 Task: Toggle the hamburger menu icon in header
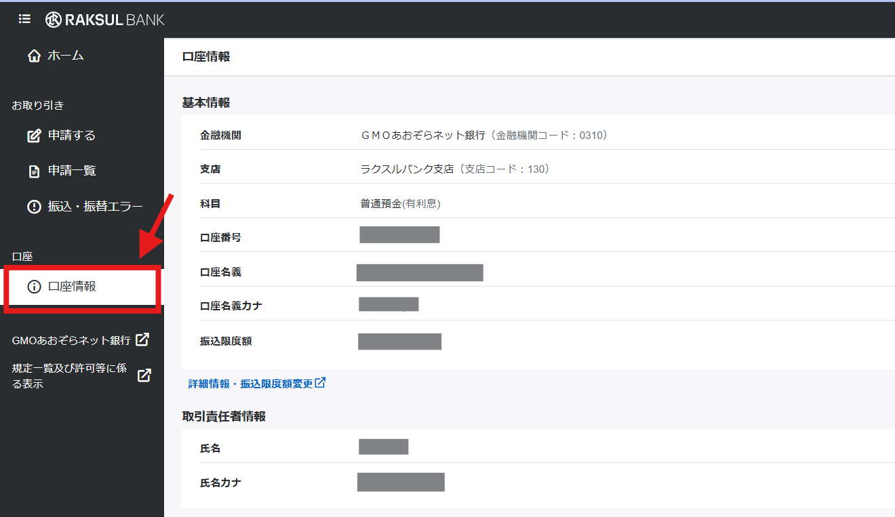click(24, 19)
